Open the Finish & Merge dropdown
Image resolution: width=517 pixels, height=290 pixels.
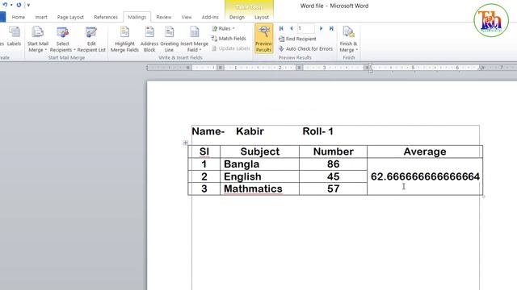[348, 39]
